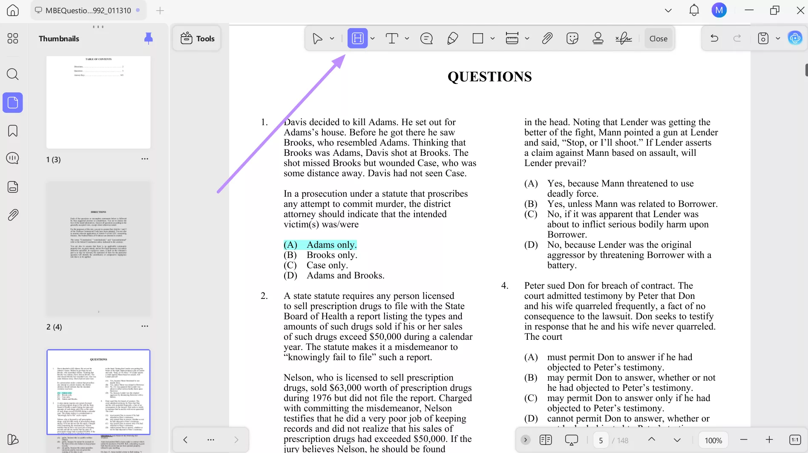Apply a stamp annotation
Screen dimensions: 808x453
pos(598,38)
